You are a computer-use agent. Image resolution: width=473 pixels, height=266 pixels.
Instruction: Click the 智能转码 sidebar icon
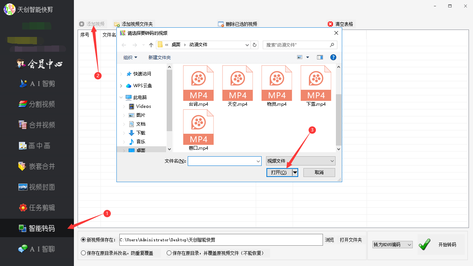[x=23, y=228]
